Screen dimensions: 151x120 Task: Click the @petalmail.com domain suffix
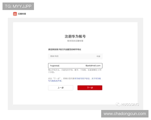[x=93, y=66]
